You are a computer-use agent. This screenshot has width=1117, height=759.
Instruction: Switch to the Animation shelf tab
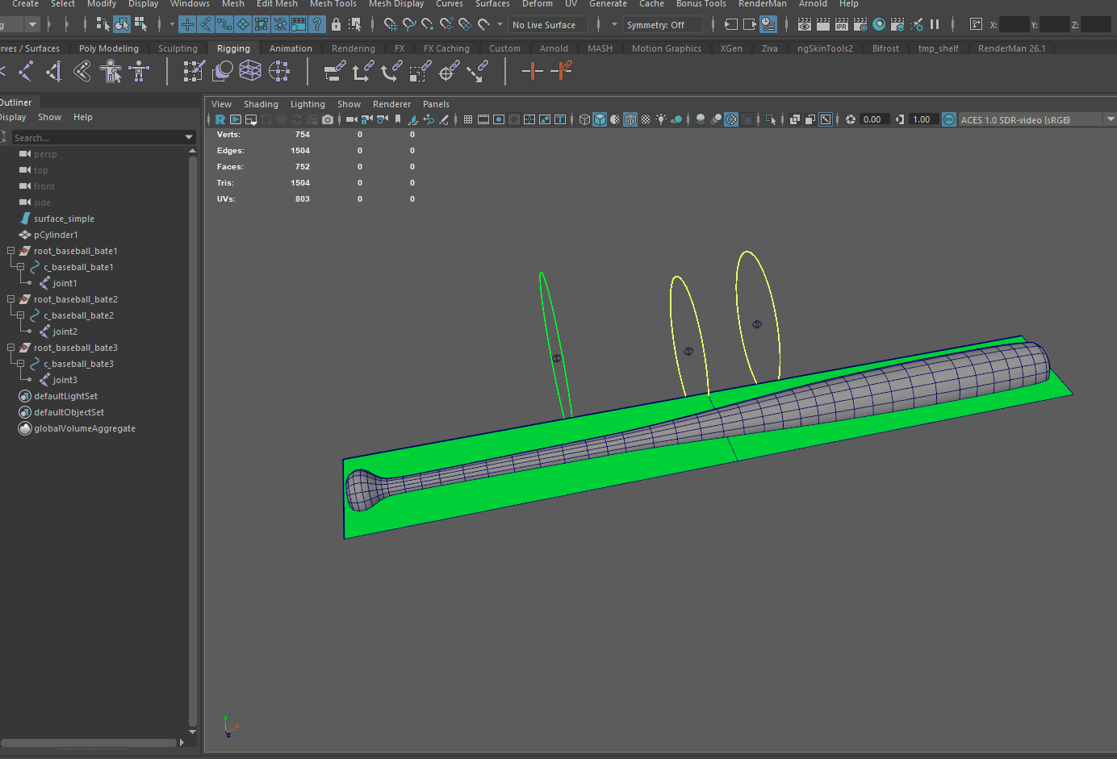point(291,48)
